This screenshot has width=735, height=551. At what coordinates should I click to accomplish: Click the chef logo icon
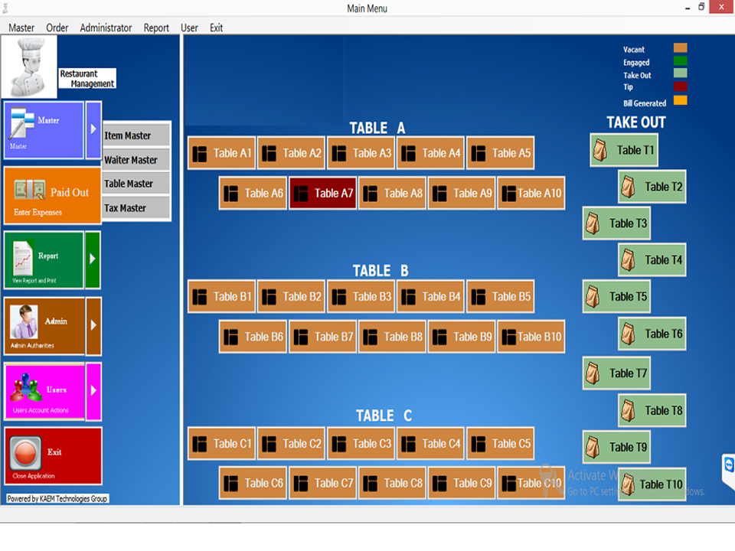click(x=29, y=67)
